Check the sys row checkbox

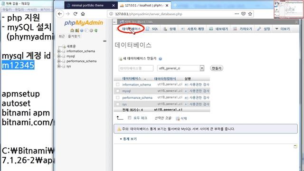(118, 104)
